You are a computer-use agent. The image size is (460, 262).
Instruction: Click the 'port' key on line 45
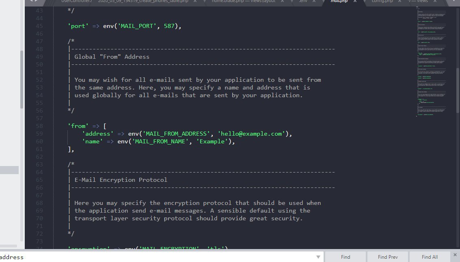coord(78,26)
